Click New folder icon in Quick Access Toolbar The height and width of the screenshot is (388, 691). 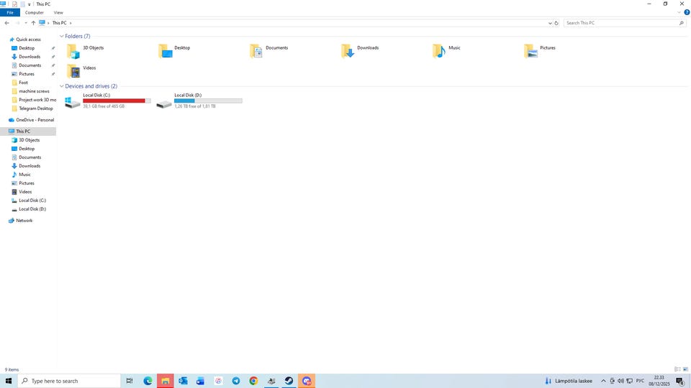22,4
